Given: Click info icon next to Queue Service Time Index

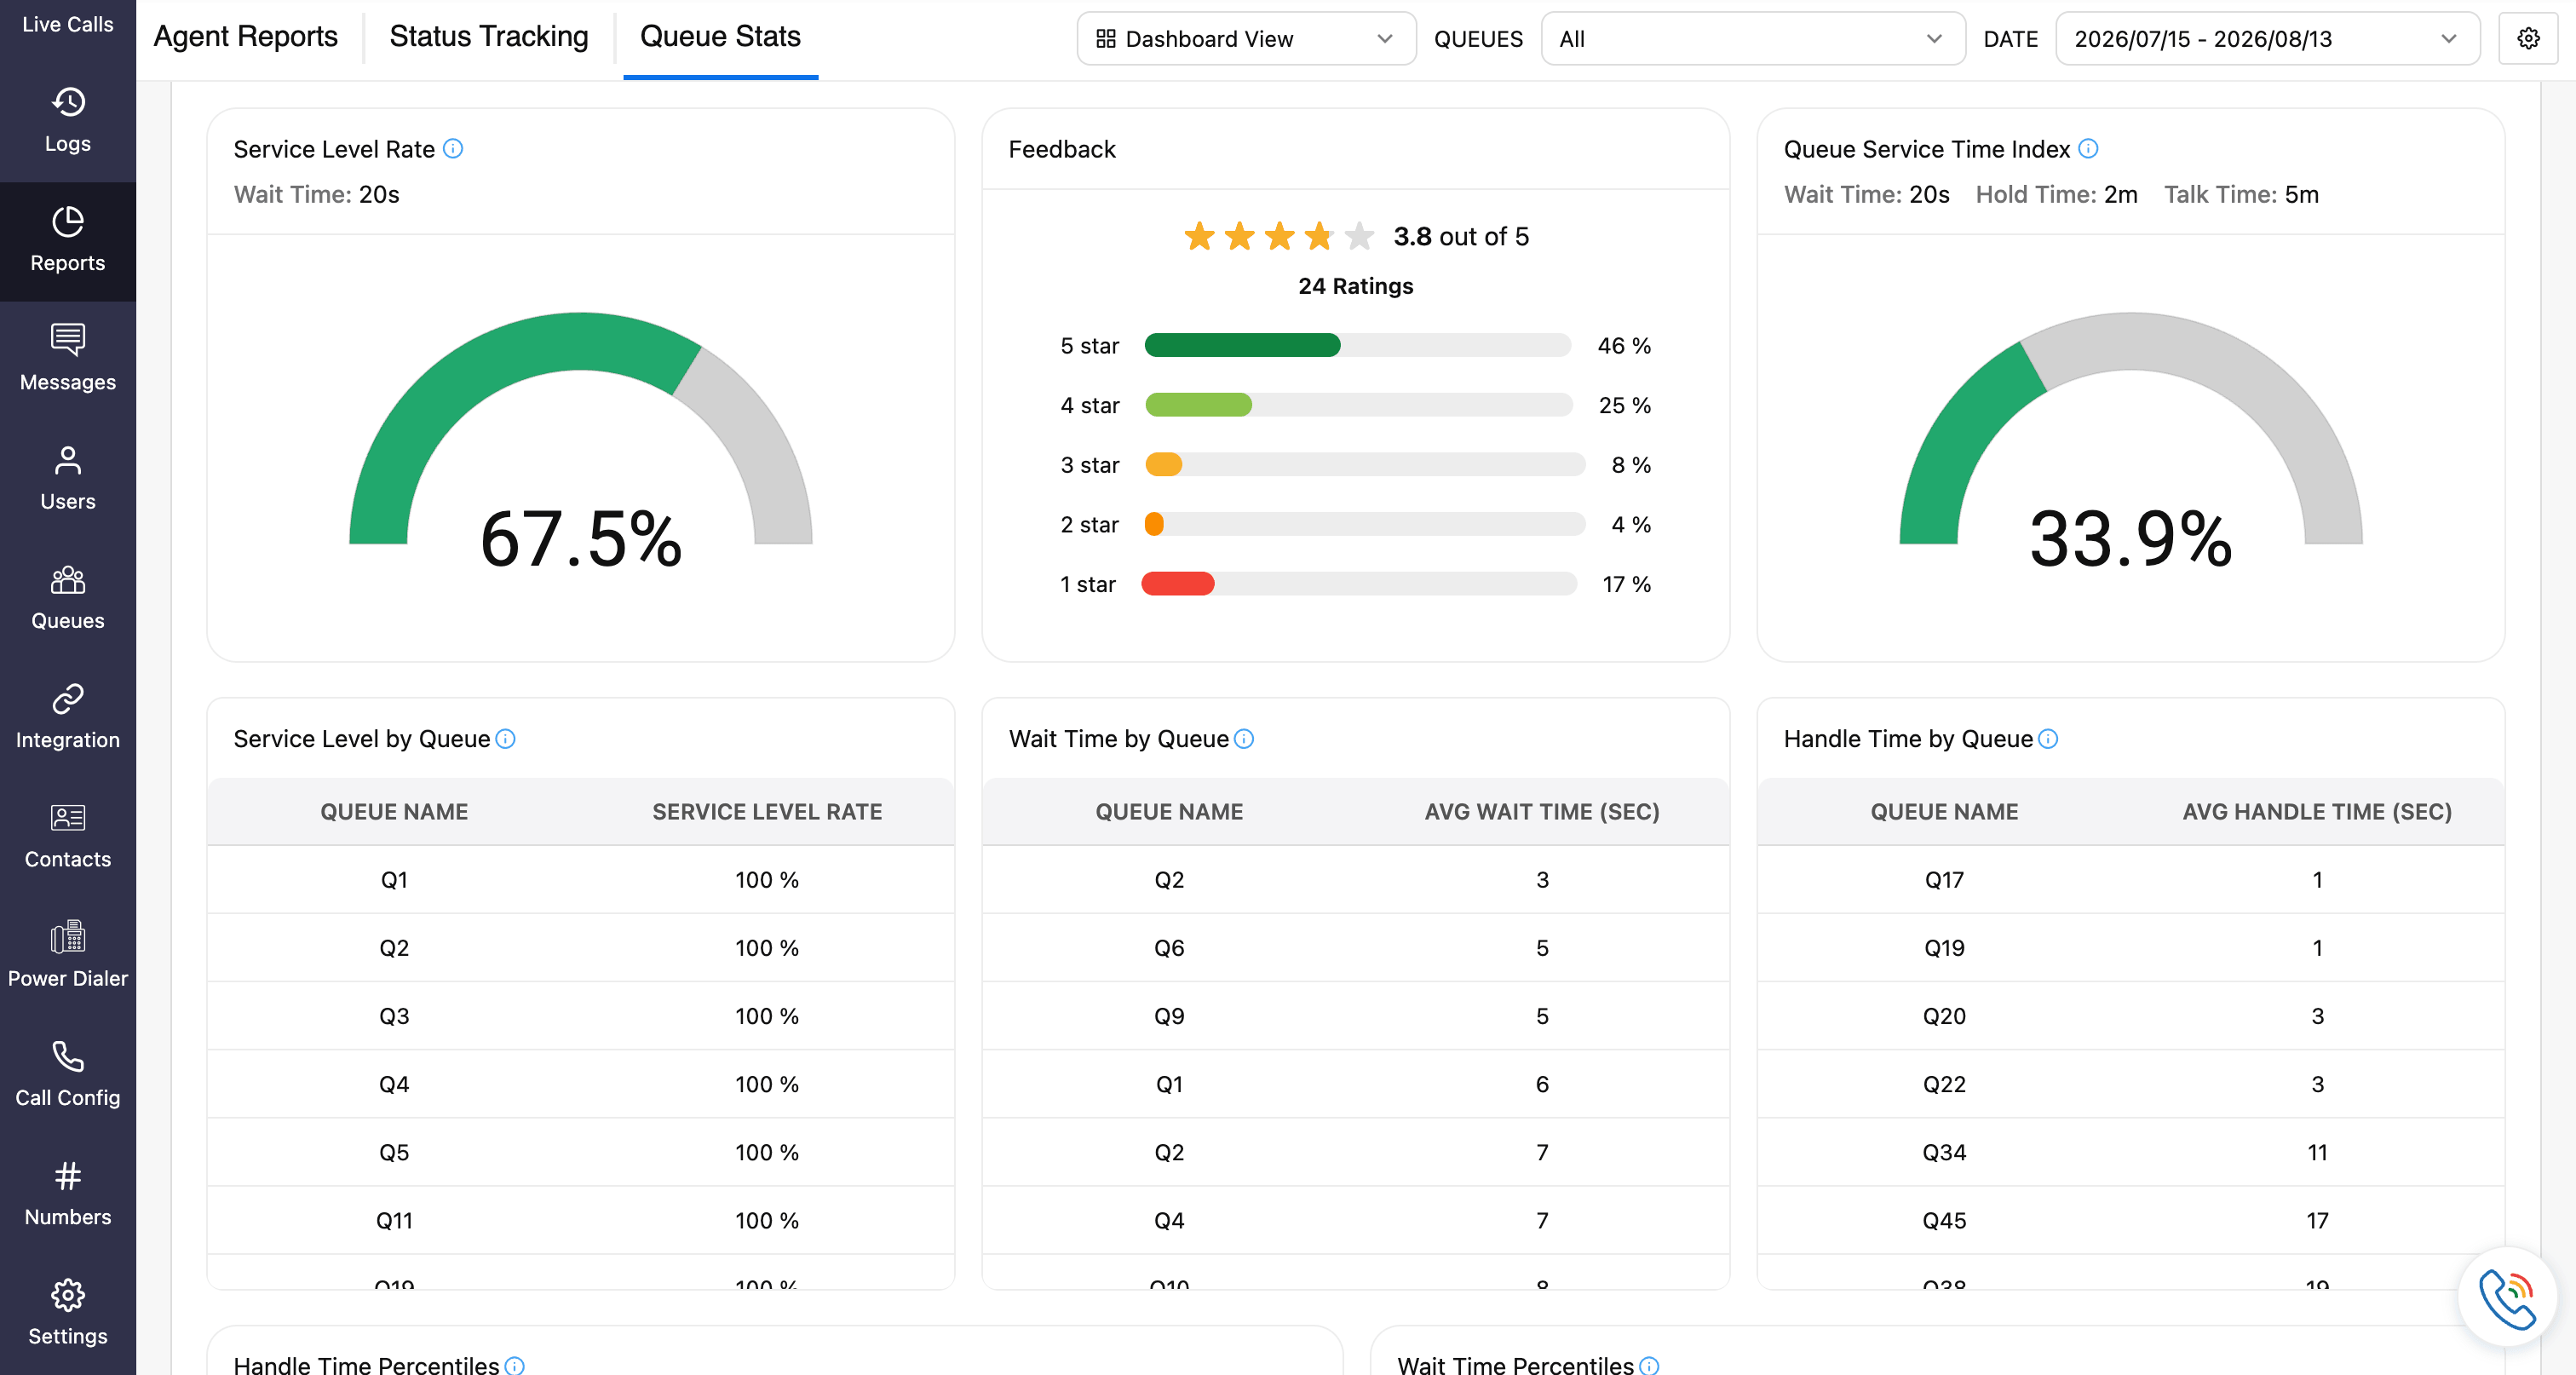Looking at the screenshot, I should 2088,148.
